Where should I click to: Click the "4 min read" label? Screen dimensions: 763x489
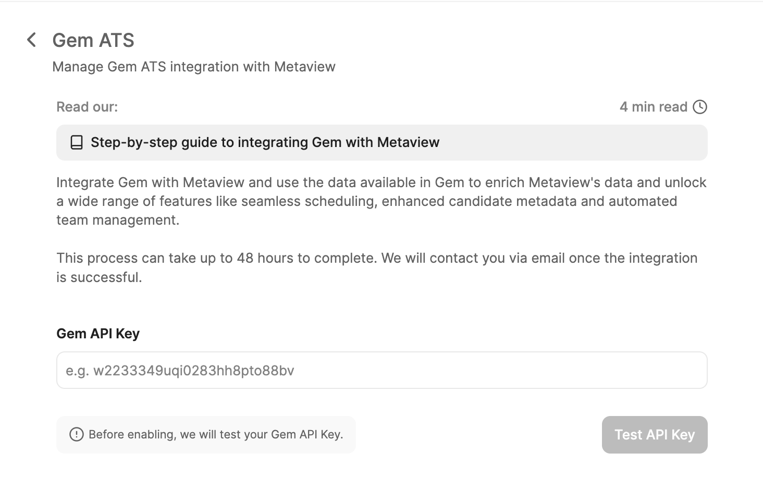653,107
